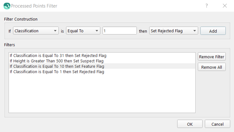Select filter 'Equal To 1 then Set Rejected Flag'

(x=102, y=72)
